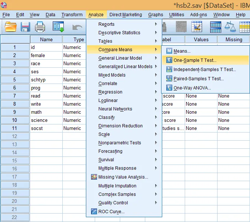The image size is (250, 222).
Task: Open the Direct Marketing menu
Action: pos(126,15)
